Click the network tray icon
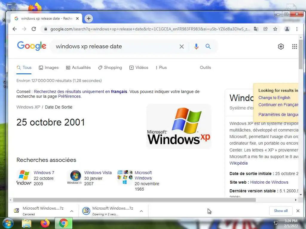 pyautogui.click(x=276, y=223)
